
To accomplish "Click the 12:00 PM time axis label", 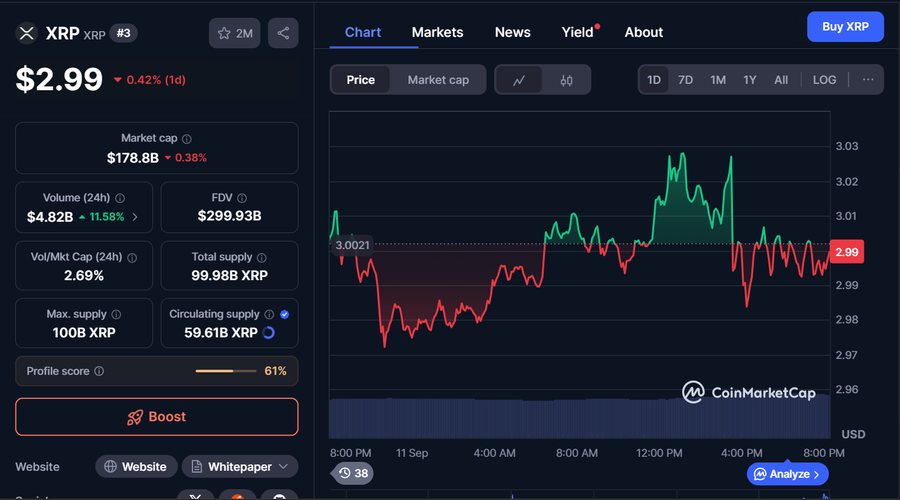I will click(659, 453).
